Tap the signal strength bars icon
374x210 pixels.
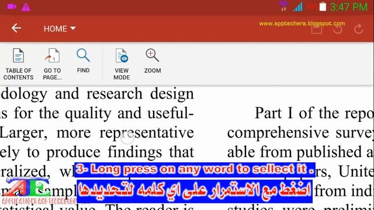pyautogui.click(x=297, y=6)
